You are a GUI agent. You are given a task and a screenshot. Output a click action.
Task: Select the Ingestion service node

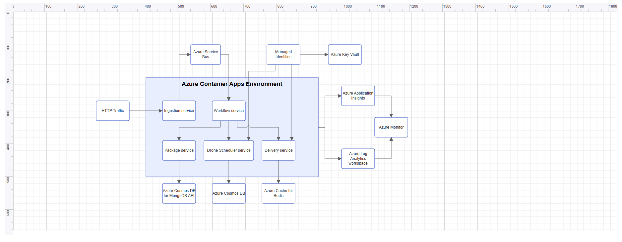tap(179, 111)
